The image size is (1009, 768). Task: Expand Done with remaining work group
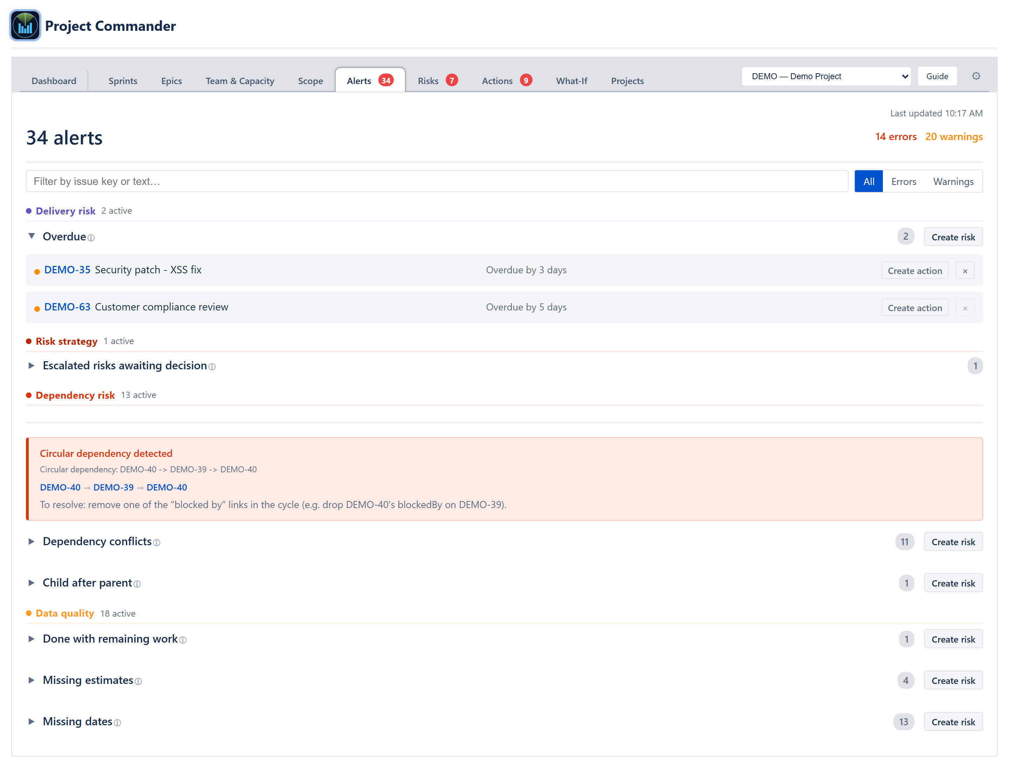32,639
